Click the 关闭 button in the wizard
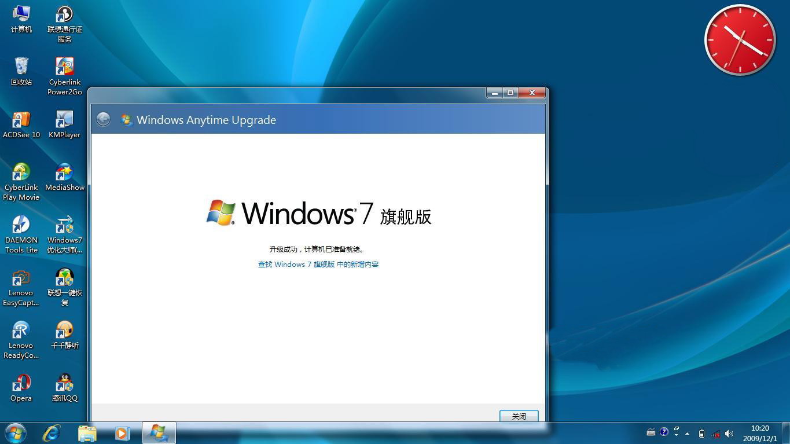 [518, 416]
